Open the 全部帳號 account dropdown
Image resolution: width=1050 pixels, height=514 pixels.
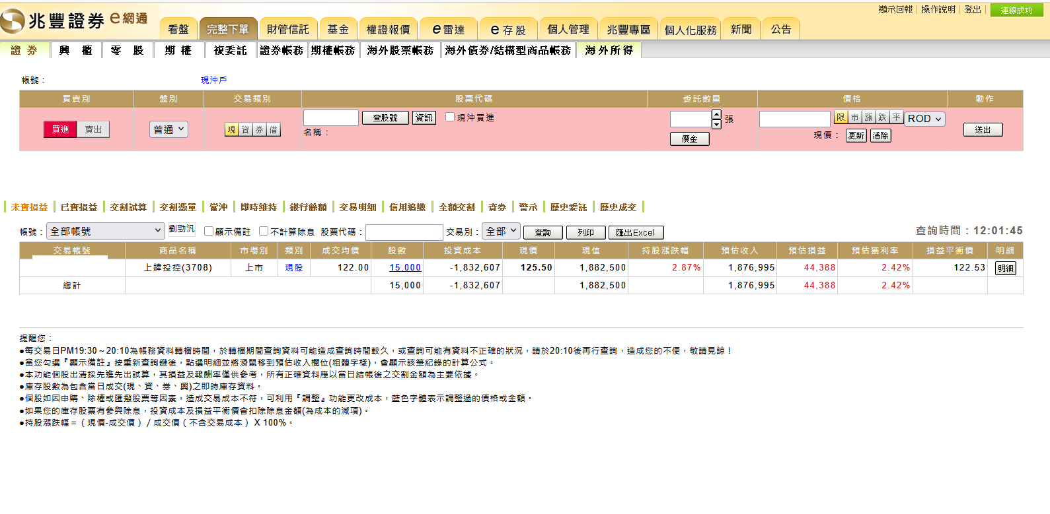coord(106,231)
